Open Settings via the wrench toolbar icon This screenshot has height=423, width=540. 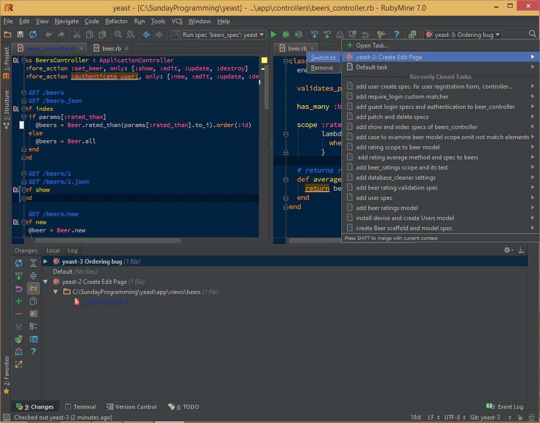pyautogui.click(x=381, y=34)
